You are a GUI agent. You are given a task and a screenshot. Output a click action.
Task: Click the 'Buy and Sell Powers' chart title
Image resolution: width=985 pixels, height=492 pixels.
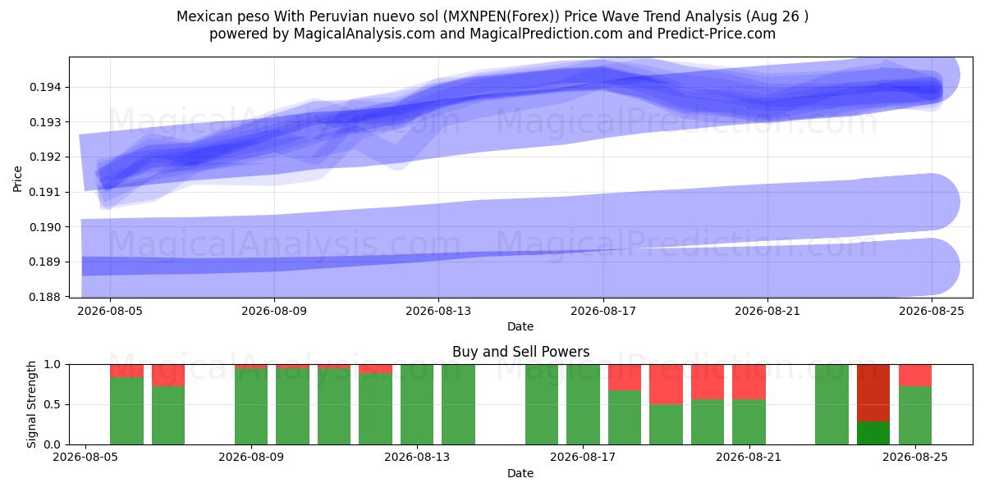point(520,352)
